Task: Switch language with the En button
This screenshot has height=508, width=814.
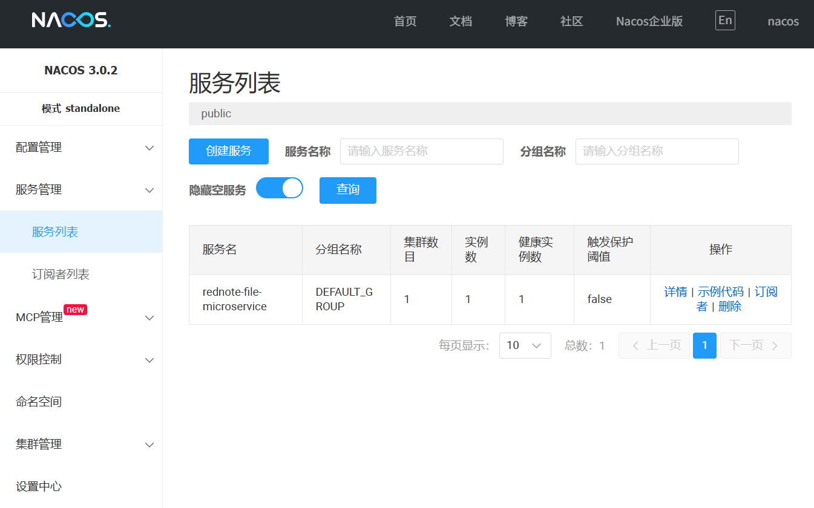Action: click(x=725, y=21)
